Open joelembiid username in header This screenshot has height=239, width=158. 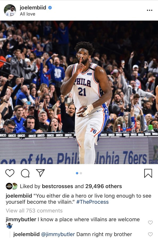click(x=33, y=7)
